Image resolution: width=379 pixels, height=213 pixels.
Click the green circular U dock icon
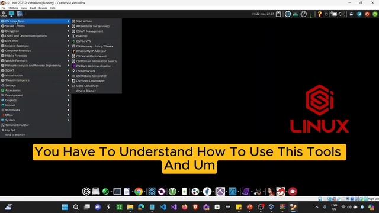pos(172,192)
